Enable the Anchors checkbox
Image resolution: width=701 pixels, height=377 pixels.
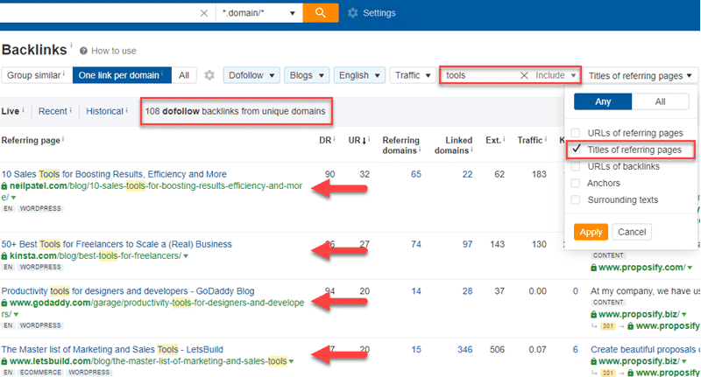click(x=576, y=183)
